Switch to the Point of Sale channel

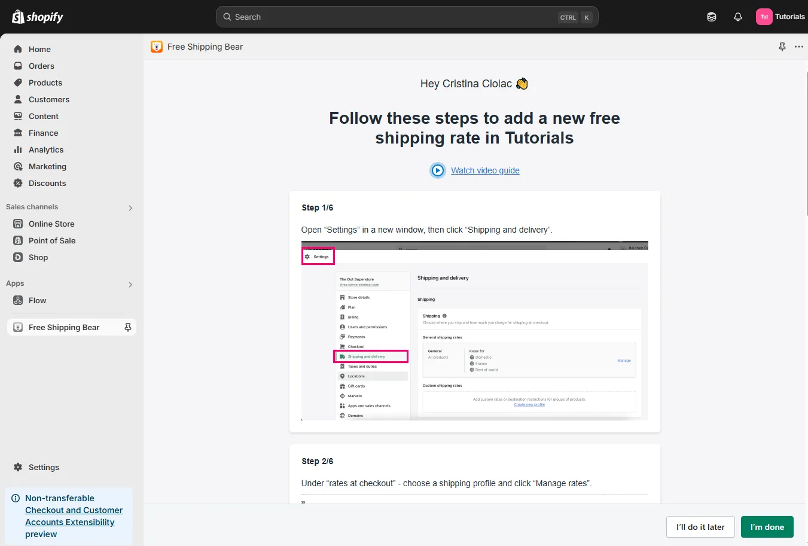tap(51, 240)
